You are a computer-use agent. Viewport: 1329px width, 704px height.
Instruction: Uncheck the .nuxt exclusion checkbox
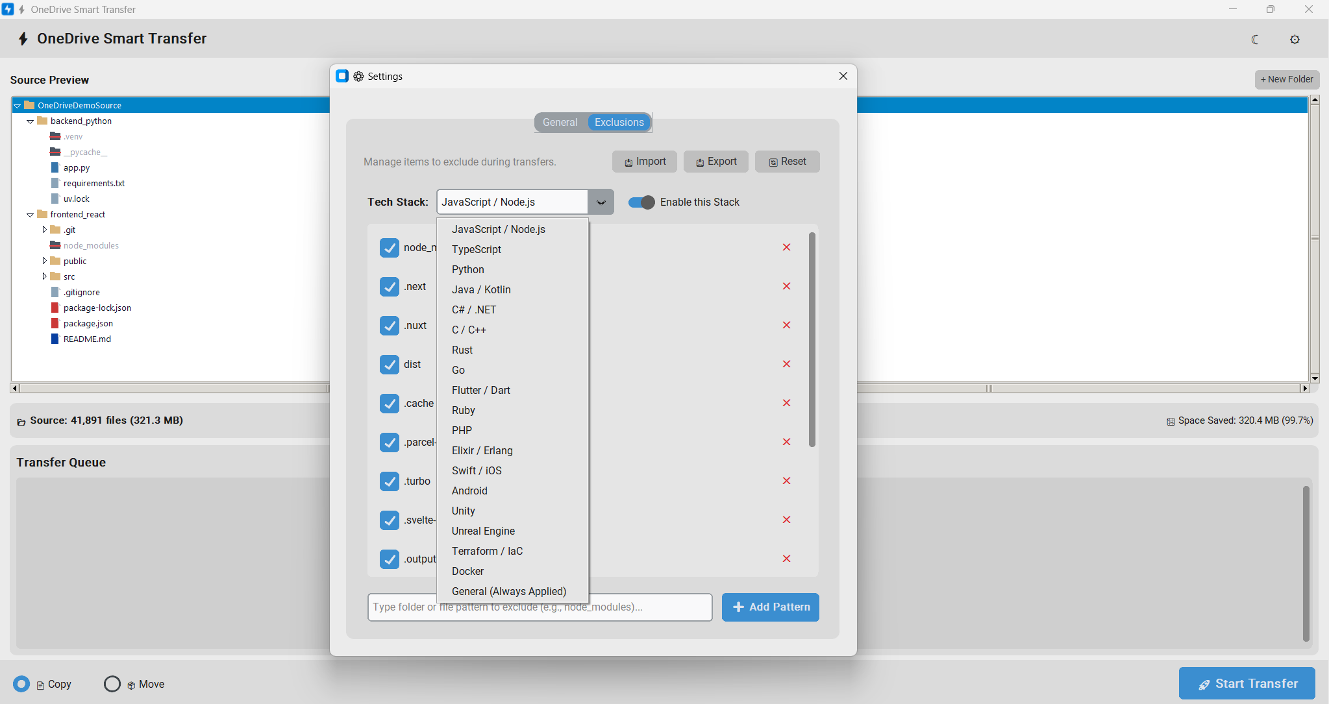[390, 325]
